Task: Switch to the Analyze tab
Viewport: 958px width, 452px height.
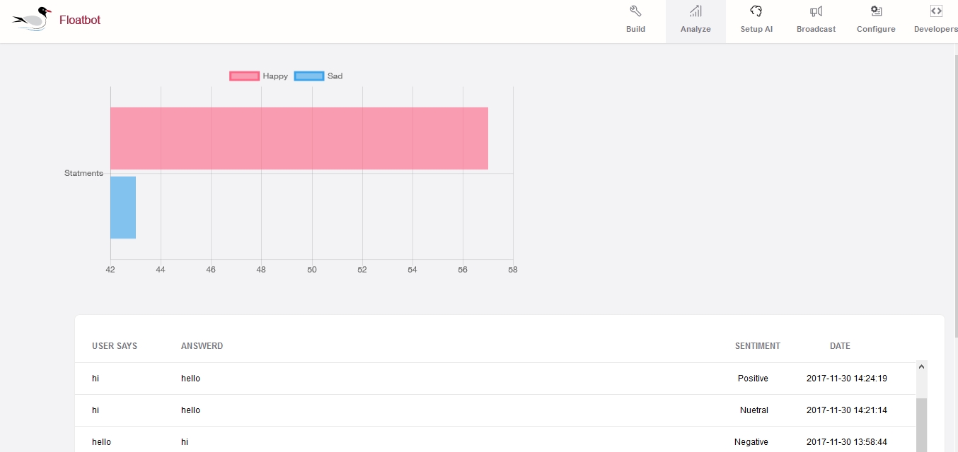Action: 695,20
